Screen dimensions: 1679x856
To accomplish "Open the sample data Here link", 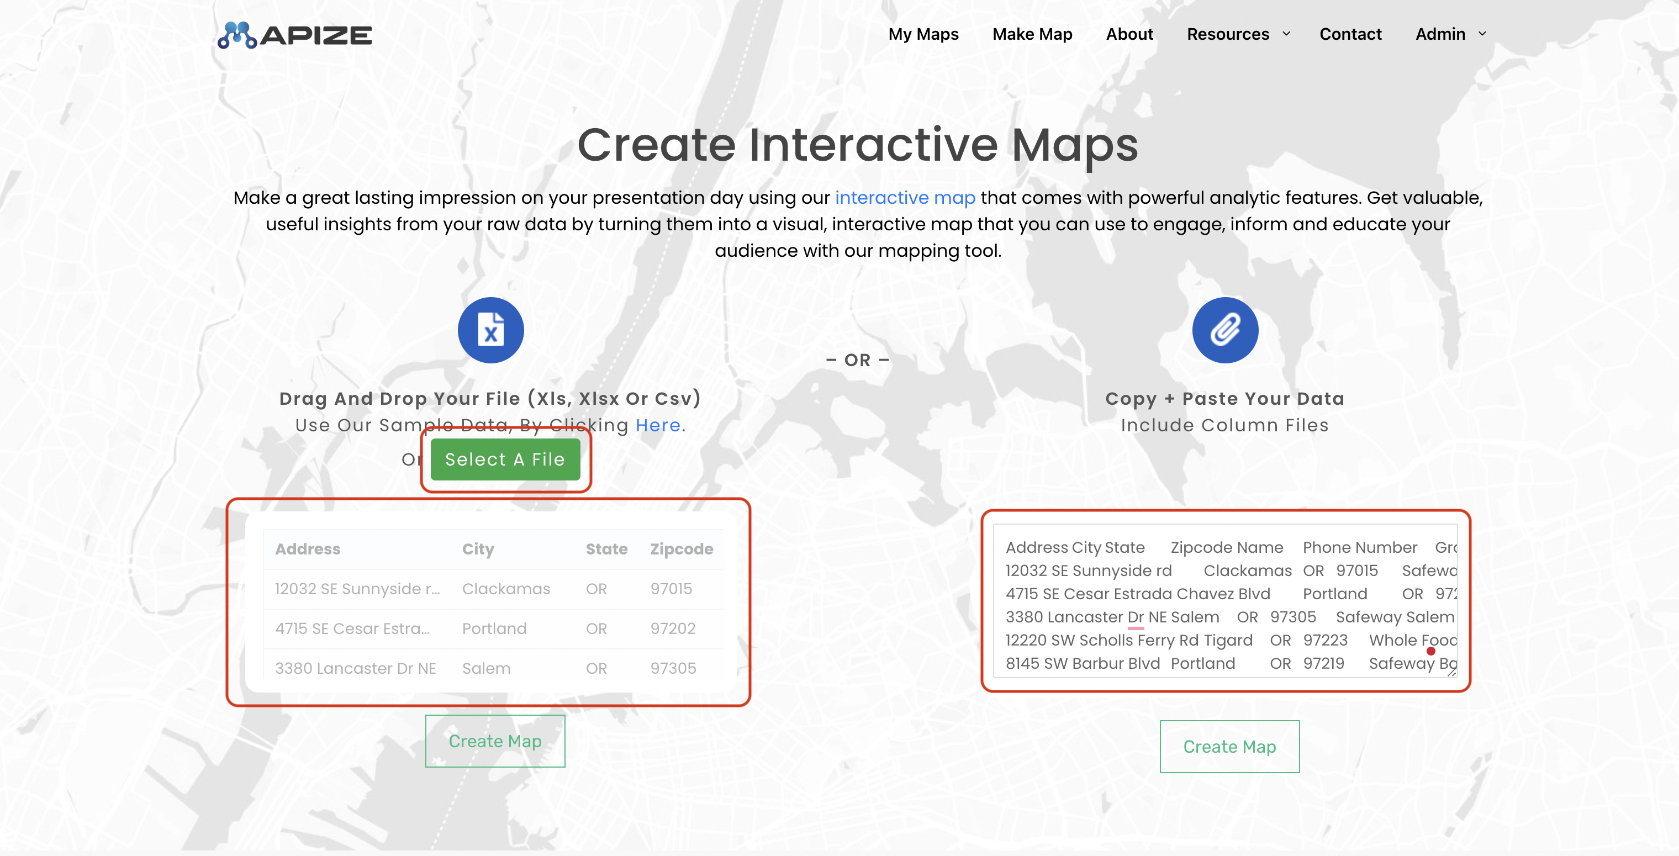I will coord(658,425).
